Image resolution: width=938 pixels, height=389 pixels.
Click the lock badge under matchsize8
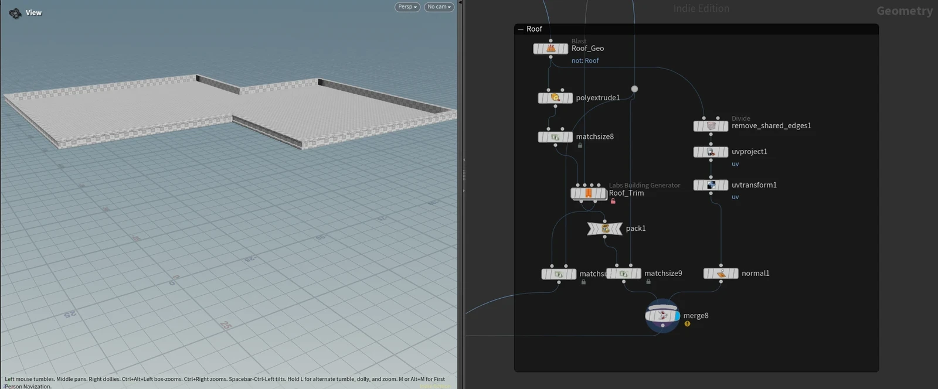coord(580,145)
